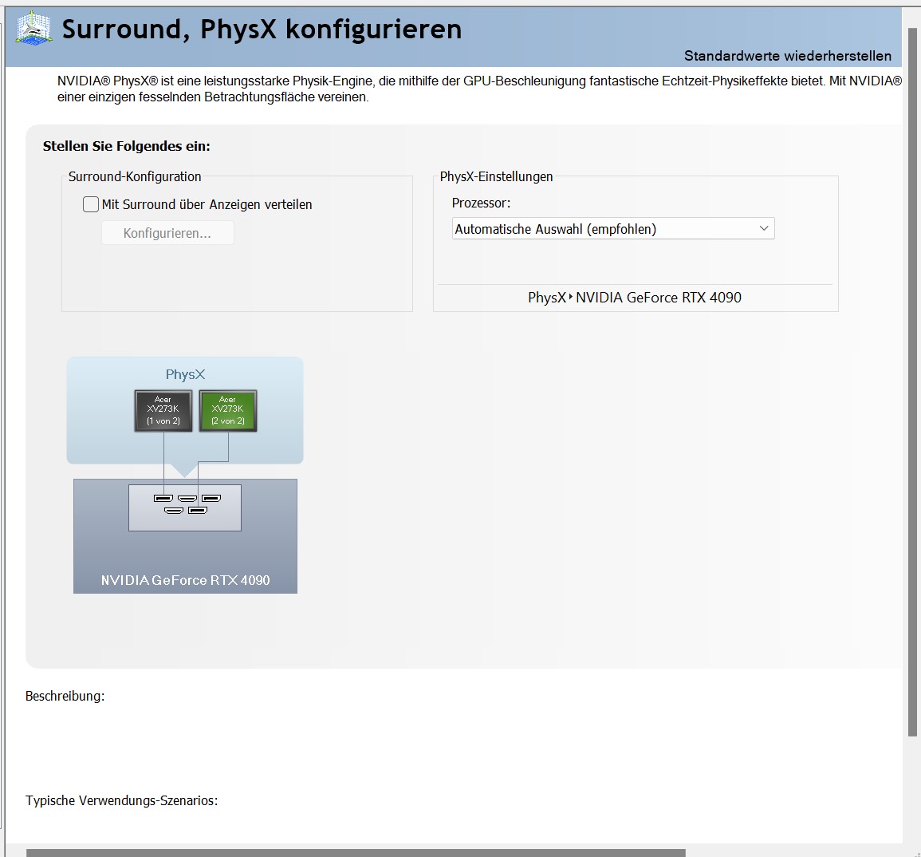
Task: Click the Prozessor: label
Action: [x=481, y=203]
